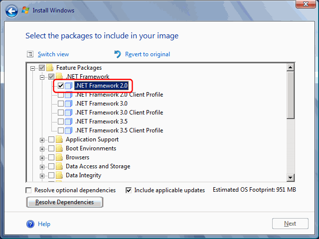Check the .NET Framework 3.0 checkbox
Screen dimensions: 319x239
click(61, 104)
